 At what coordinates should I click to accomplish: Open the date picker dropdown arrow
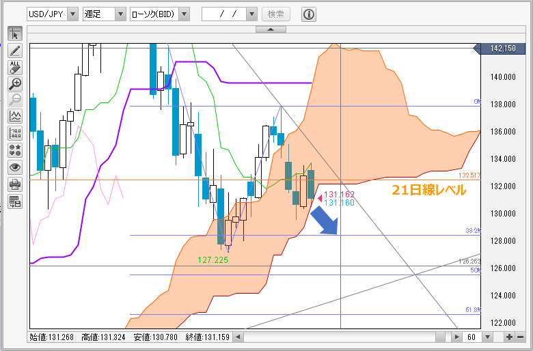tap(252, 14)
